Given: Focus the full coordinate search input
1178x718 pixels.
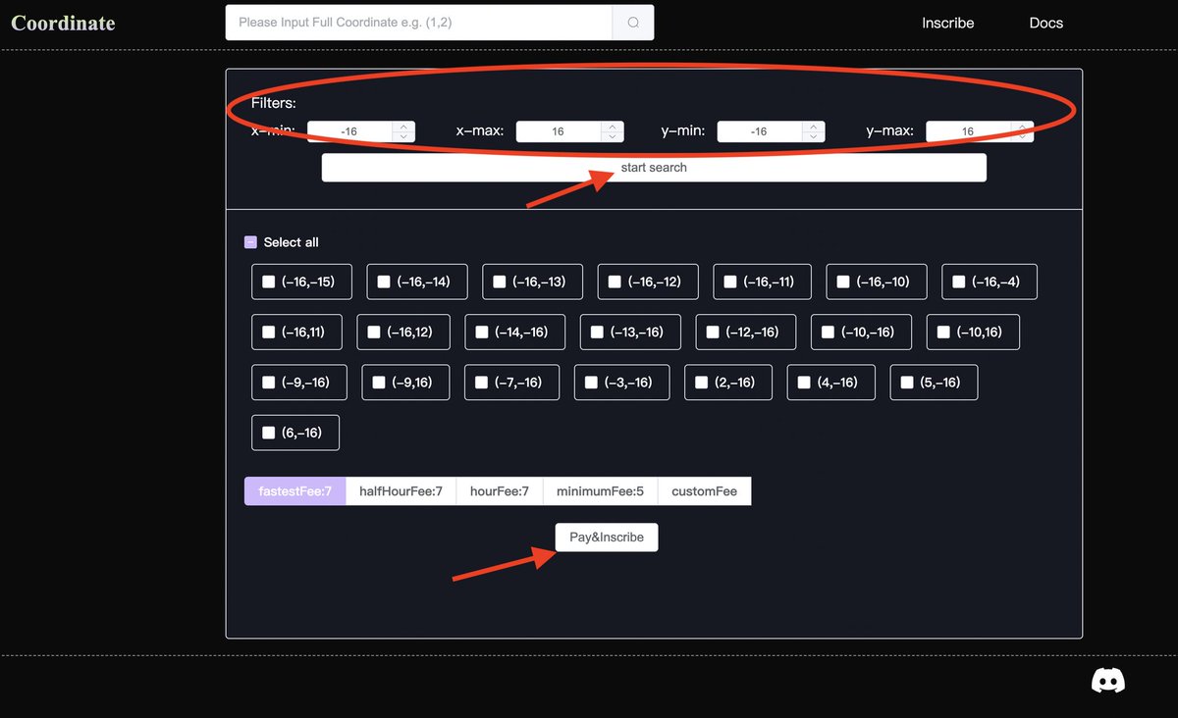Looking at the screenshot, I should pyautogui.click(x=419, y=23).
